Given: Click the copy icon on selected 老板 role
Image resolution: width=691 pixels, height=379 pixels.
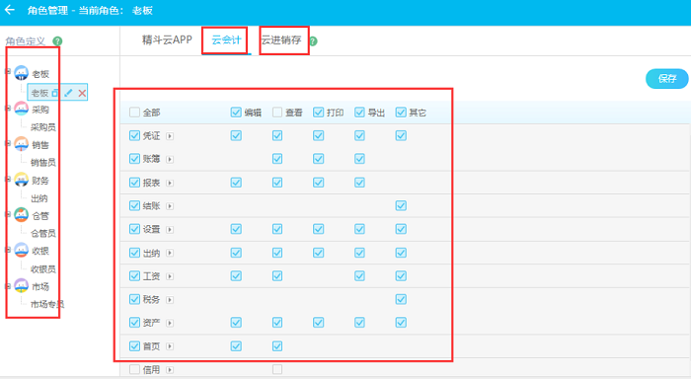Looking at the screenshot, I should point(55,93).
